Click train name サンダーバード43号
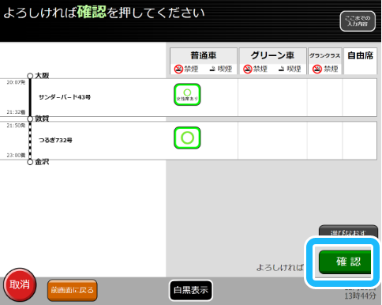 (65, 97)
